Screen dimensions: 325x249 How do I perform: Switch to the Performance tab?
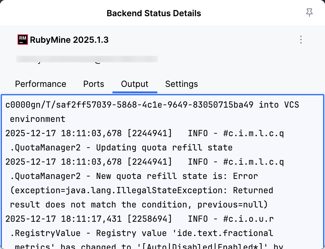pos(41,84)
